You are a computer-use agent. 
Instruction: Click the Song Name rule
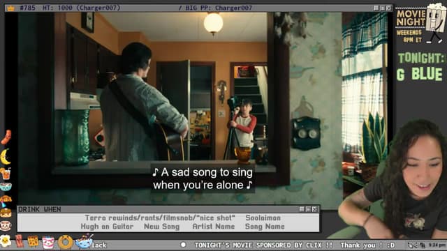pos(265,227)
